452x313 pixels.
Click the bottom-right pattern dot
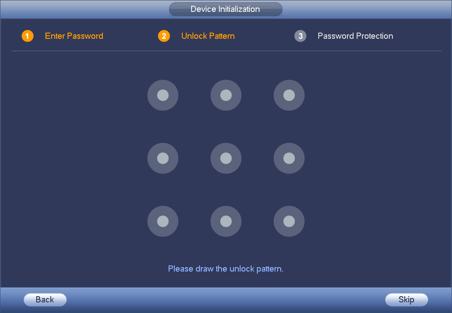pyautogui.click(x=289, y=221)
